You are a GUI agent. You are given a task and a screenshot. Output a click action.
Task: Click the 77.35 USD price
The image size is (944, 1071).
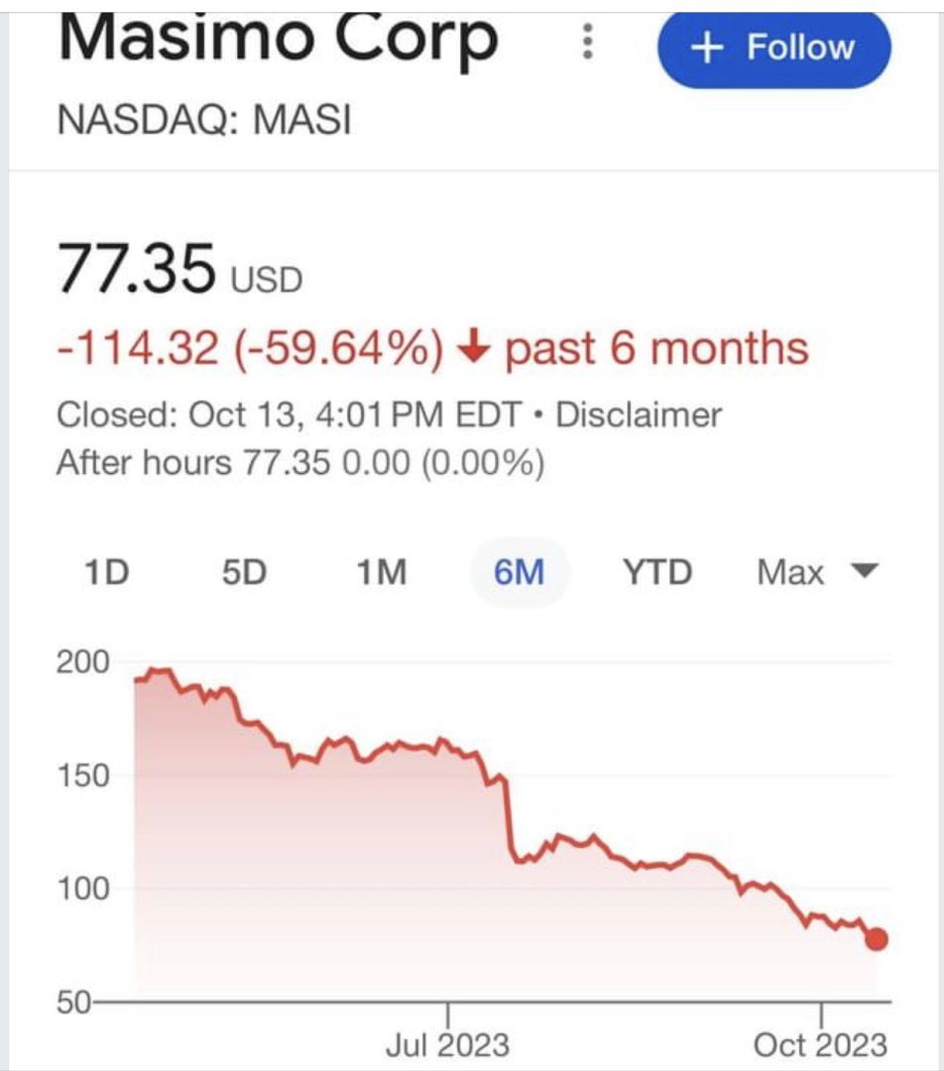(179, 269)
